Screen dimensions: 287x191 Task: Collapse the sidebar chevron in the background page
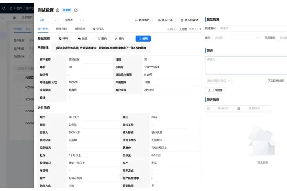pyautogui.click(x=3, y=18)
